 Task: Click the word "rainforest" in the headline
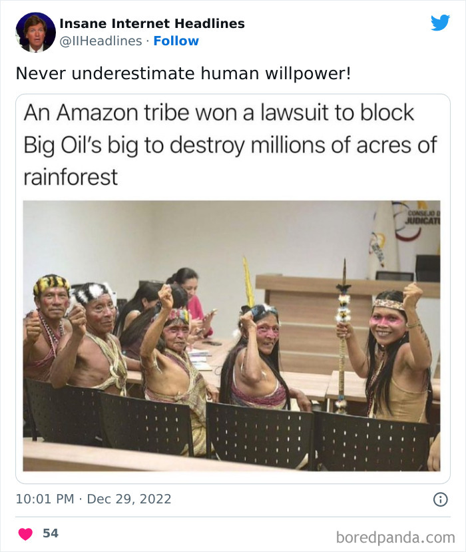[71, 176]
